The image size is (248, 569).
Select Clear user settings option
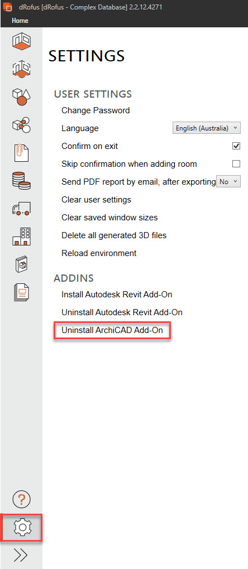[96, 200]
